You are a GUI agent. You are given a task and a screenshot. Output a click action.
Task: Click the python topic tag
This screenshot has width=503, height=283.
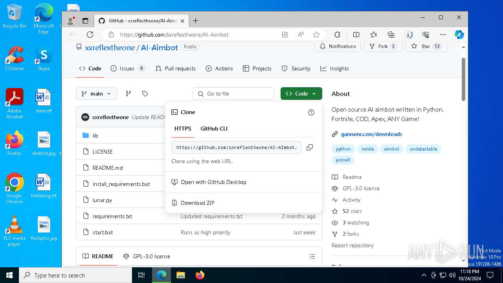click(343, 149)
